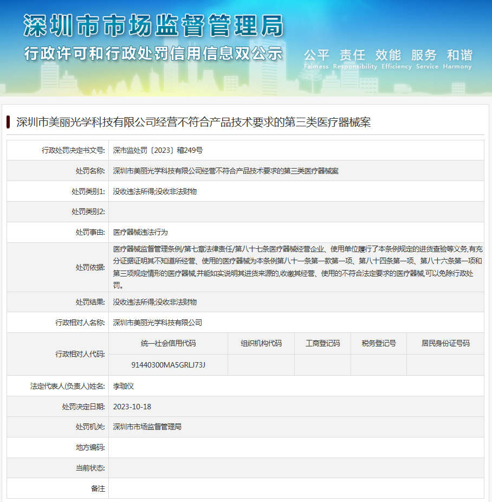Image resolution: width=492 pixels, height=502 pixels.
Task: Click the 处罚决定日期 label
Action: (x=83, y=407)
